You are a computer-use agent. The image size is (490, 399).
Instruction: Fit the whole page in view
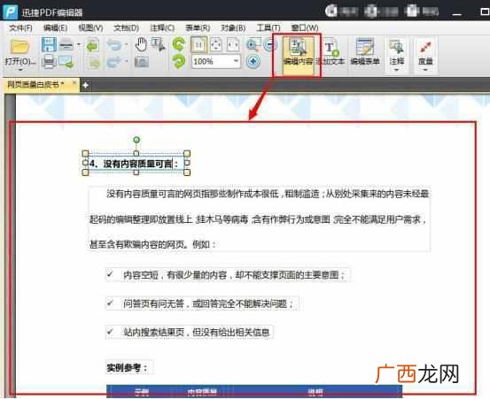click(216, 45)
